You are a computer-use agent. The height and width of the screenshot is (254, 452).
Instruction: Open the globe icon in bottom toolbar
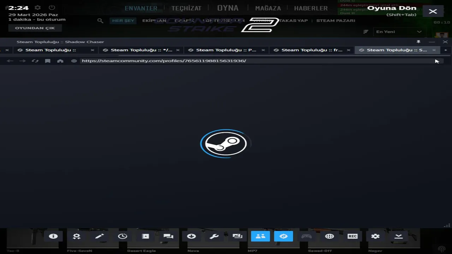click(x=329, y=236)
